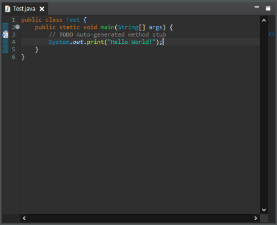Screen dimensions: 277x225
Task: Click the blue overview ruler marker
Action: coord(271,34)
